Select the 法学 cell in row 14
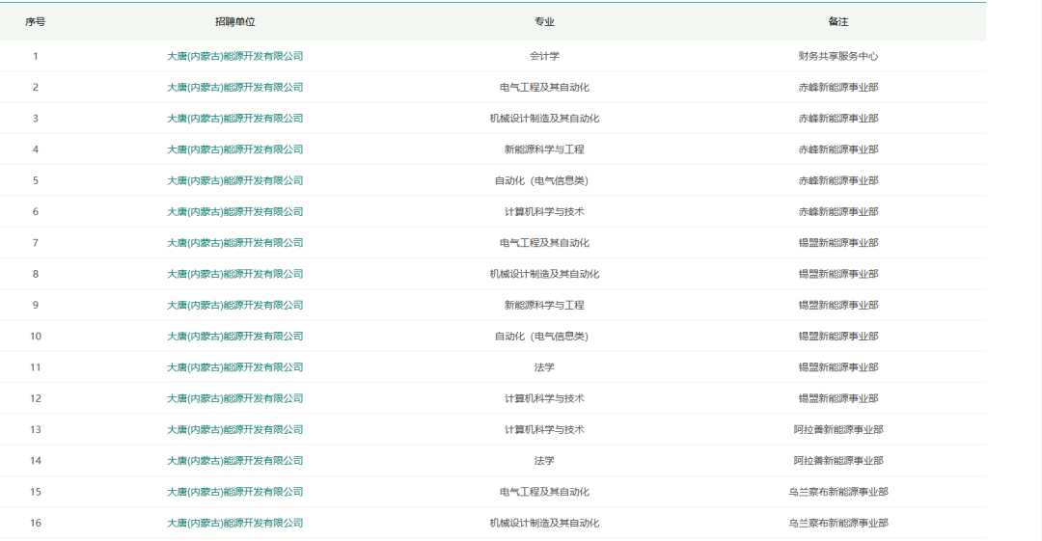Screen dimensions: 1042x541 tap(544, 461)
